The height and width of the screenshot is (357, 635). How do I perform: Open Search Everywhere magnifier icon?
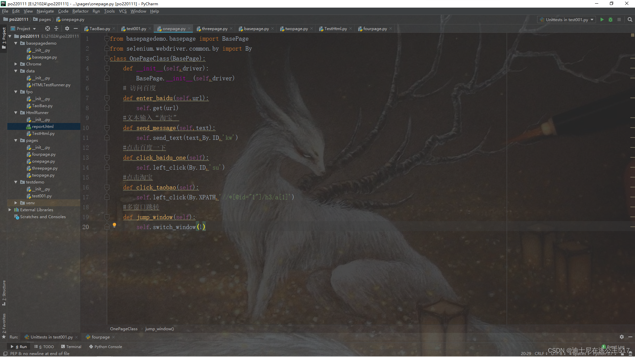pos(630,20)
